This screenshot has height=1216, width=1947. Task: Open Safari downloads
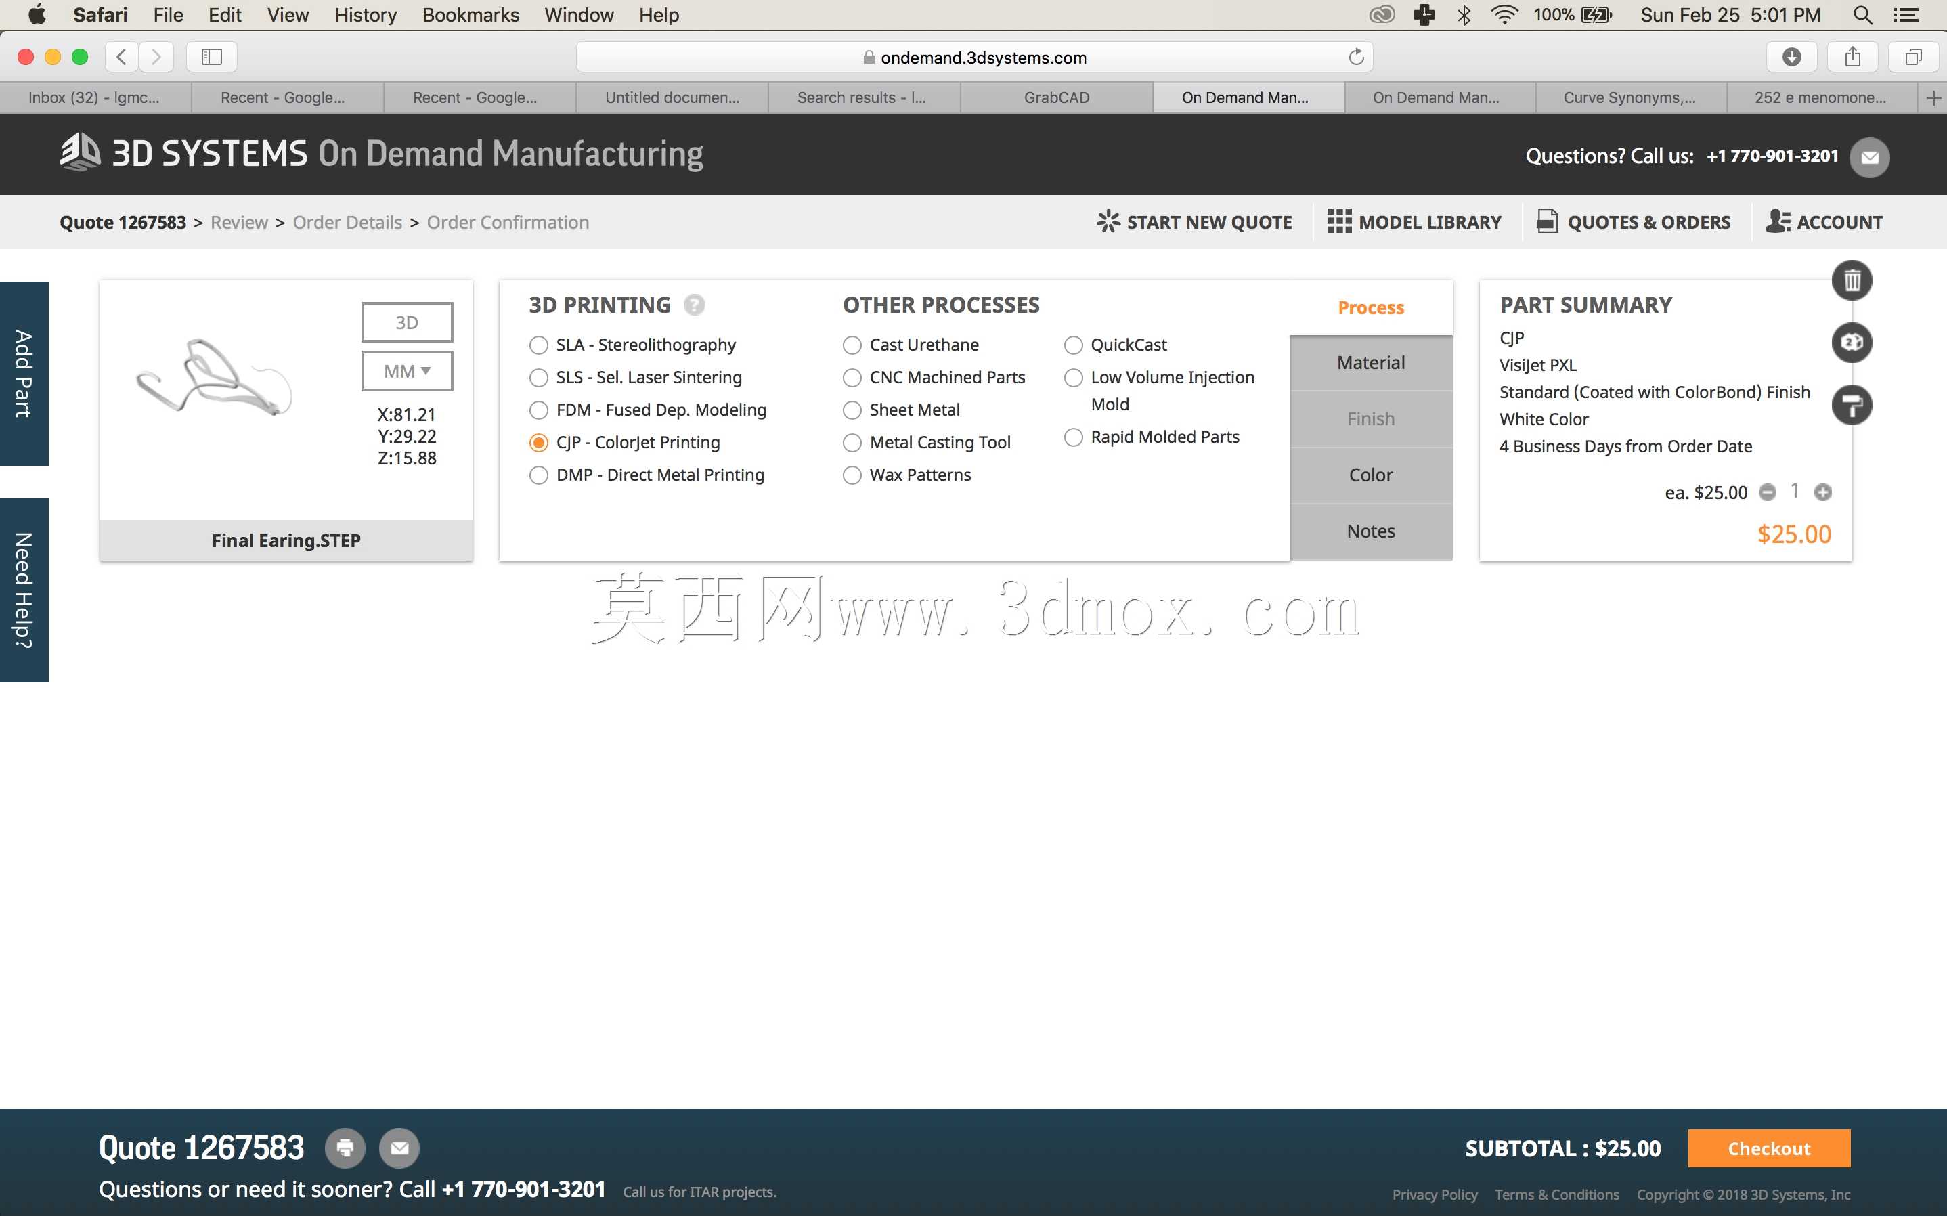(x=1791, y=57)
